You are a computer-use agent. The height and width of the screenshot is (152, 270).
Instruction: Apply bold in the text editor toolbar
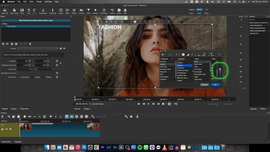107,22
